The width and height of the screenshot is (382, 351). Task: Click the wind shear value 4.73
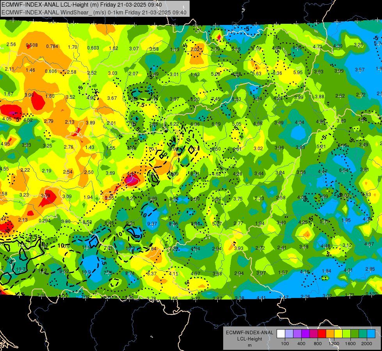point(318,46)
